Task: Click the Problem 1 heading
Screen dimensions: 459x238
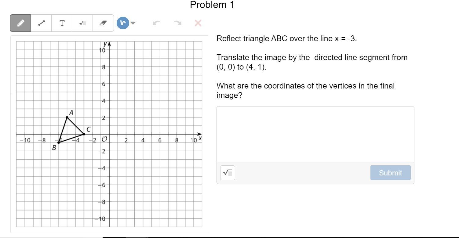Action: [212, 5]
